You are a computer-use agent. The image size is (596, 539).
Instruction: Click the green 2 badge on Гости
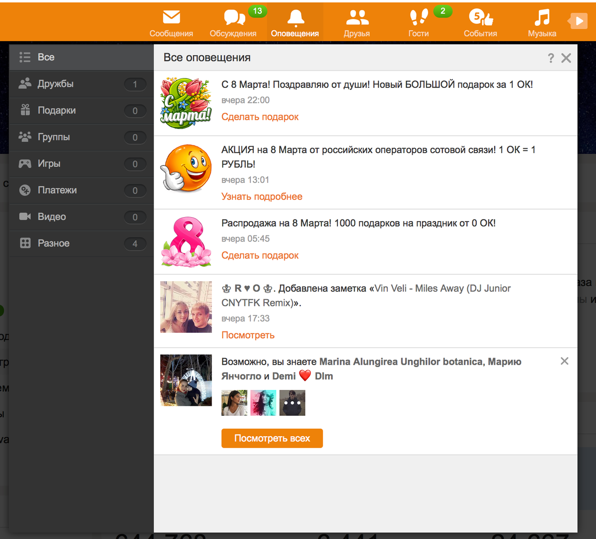[x=443, y=11]
